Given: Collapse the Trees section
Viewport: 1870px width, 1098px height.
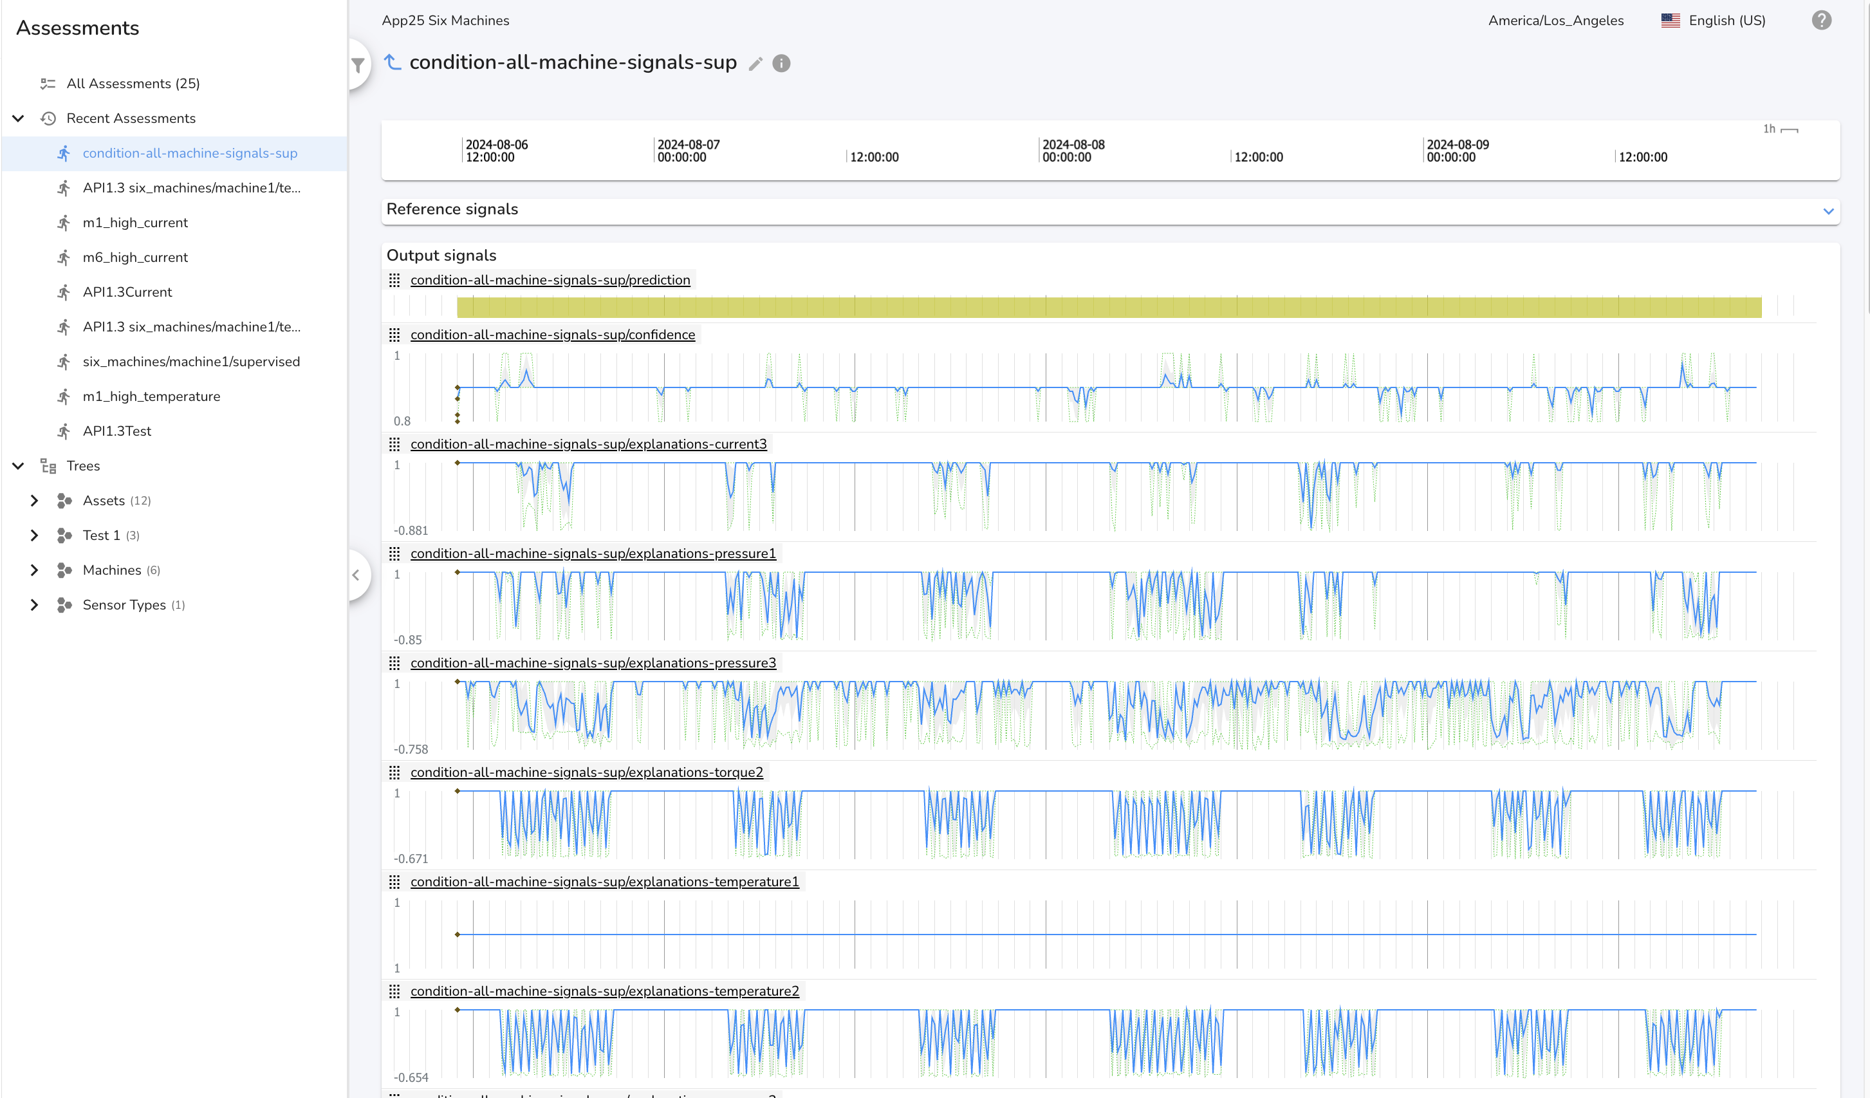Looking at the screenshot, I should click(19, 466).
